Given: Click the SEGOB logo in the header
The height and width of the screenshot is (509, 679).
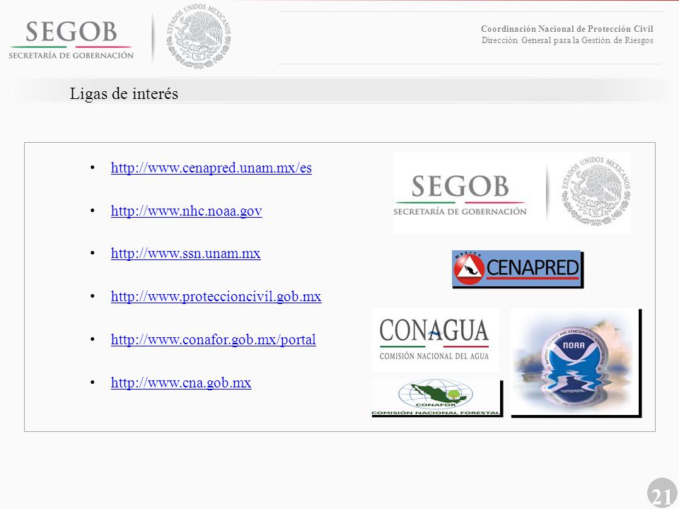Looking at the screenshot, I should pos(71,40).
